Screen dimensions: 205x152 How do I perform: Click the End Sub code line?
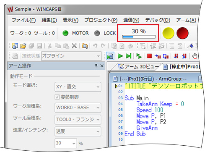[135, 134]
